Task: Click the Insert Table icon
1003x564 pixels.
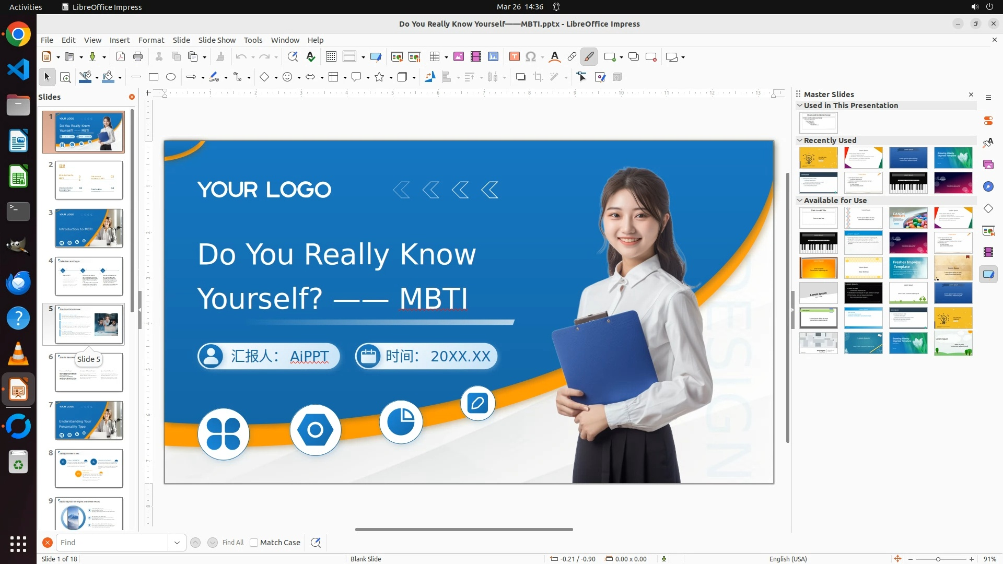Action: (434, 57)
